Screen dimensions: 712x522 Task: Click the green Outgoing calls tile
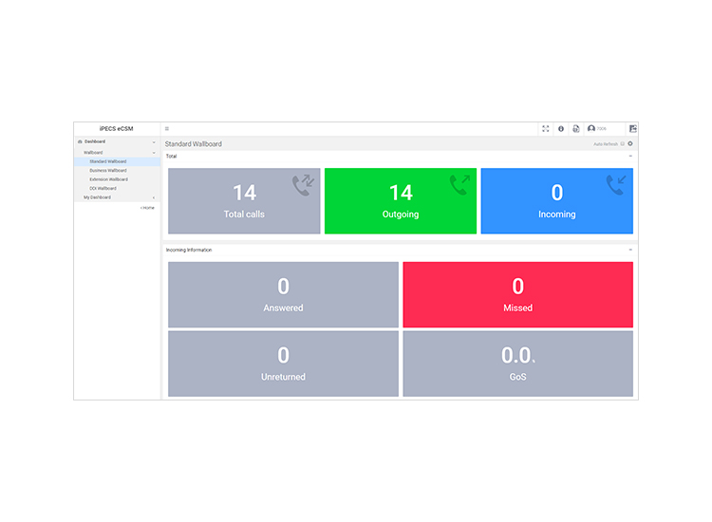point(401,201)
